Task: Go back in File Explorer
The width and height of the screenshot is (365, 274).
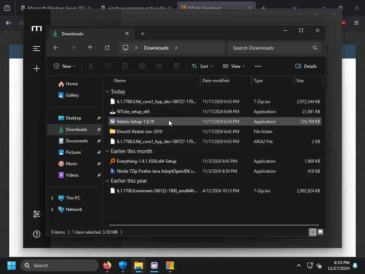Action: coord(56,48)
